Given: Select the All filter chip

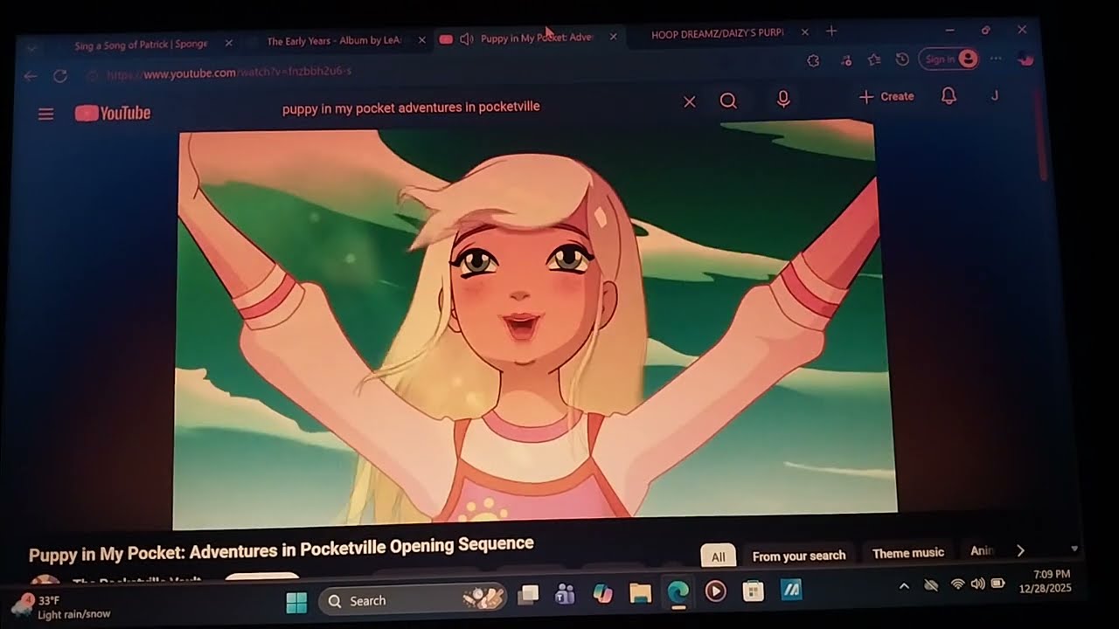Looking at the screenshot, I should (718, 556).
